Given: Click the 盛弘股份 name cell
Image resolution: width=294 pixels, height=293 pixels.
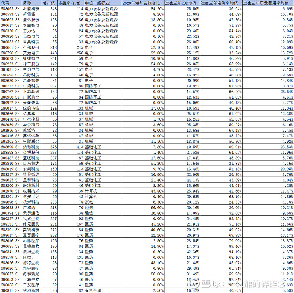Looking at the screenshot, I should pyautogui.click(x=31, y=20).
